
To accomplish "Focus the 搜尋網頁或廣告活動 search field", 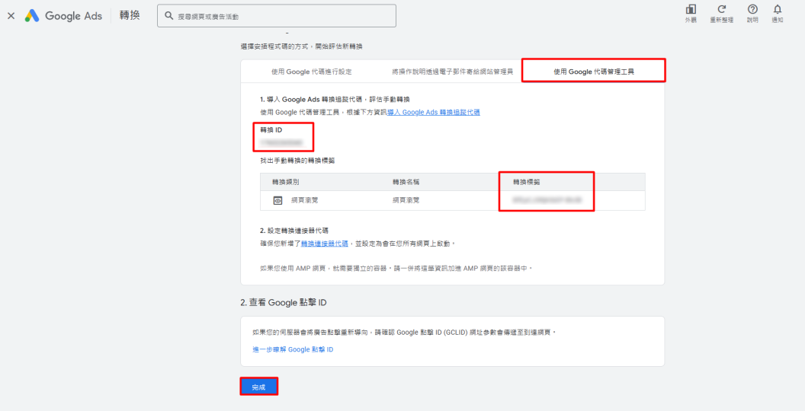I will (x=282, y=16).
